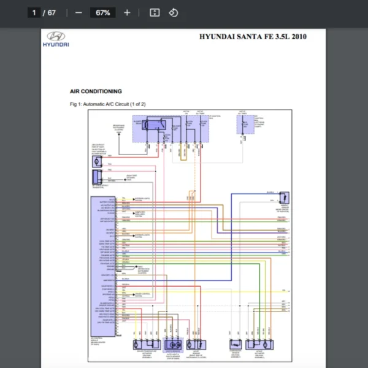Click the zoom out minus button

pos(78,12)
